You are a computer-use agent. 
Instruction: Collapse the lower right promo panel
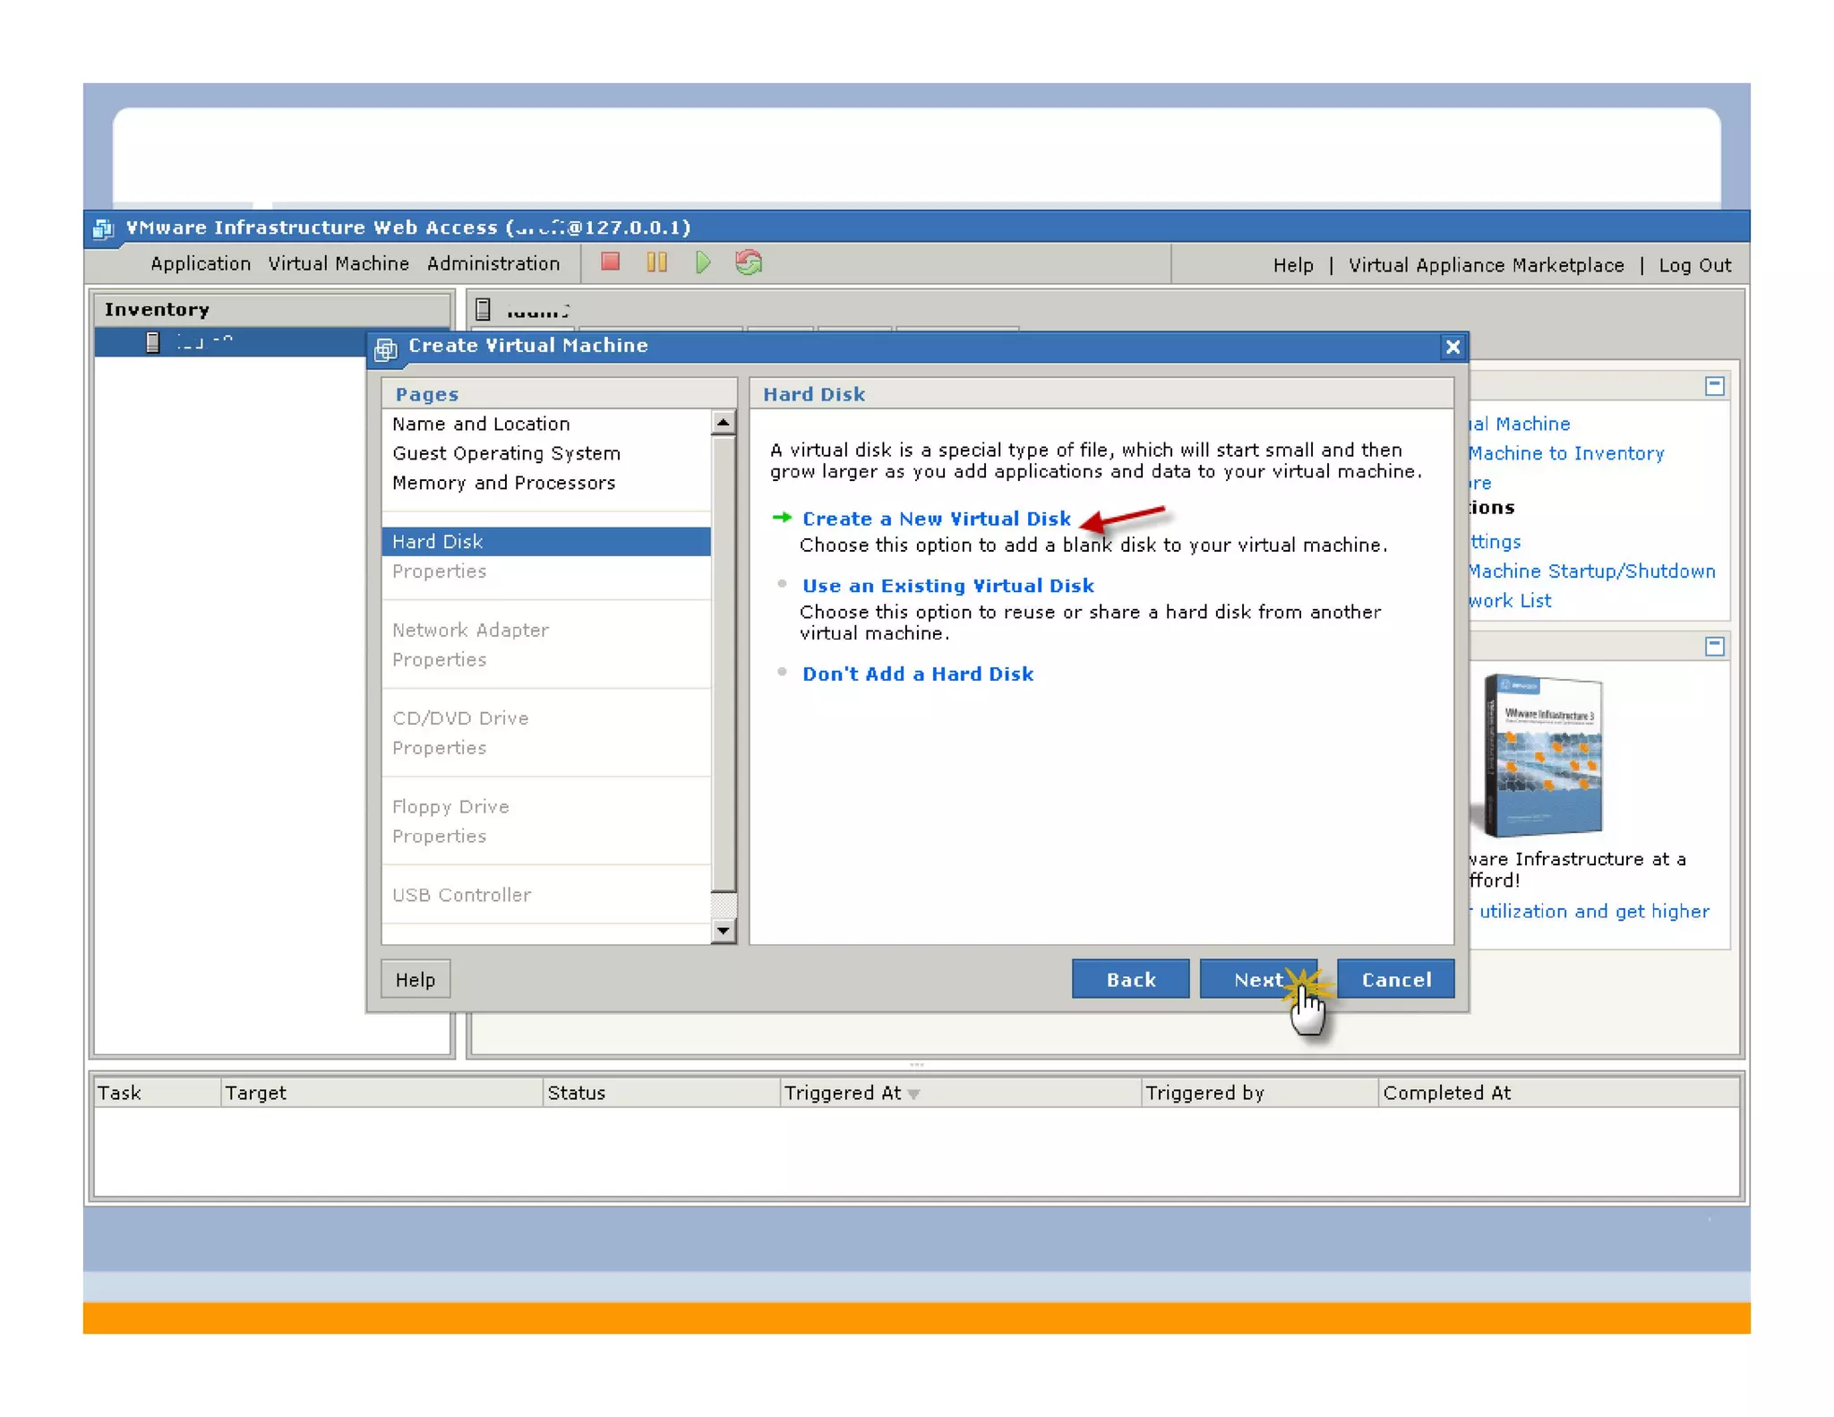click(1714, 646)
